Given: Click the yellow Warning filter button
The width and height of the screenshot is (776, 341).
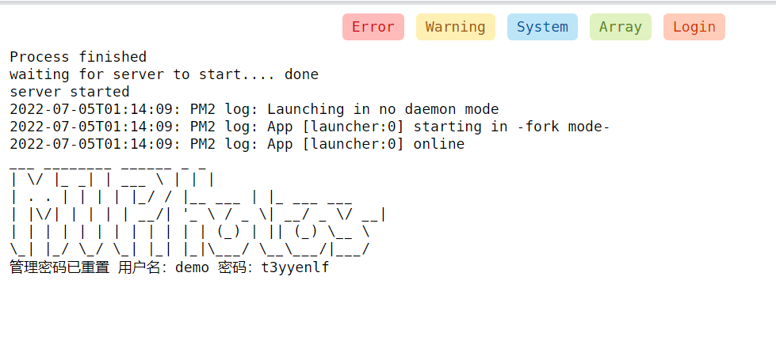Looking at the screenshot, I should click(455, 27).
